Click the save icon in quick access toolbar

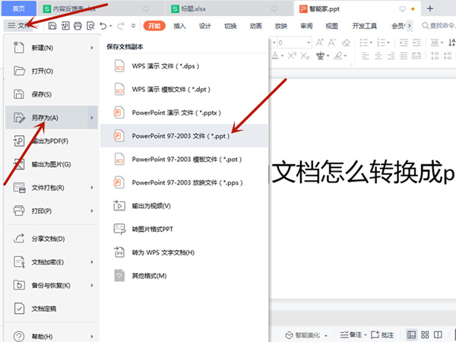(52, 26)
